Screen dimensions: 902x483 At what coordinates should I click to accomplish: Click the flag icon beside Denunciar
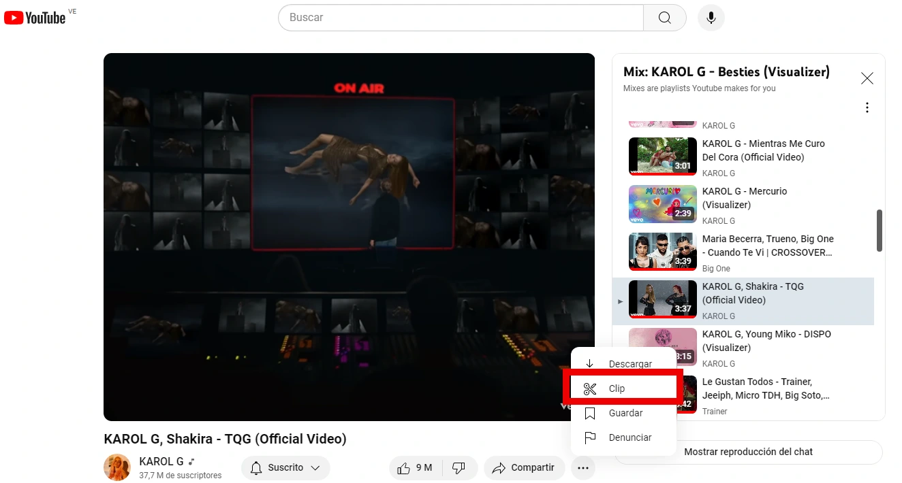click(x=589, y=437)
